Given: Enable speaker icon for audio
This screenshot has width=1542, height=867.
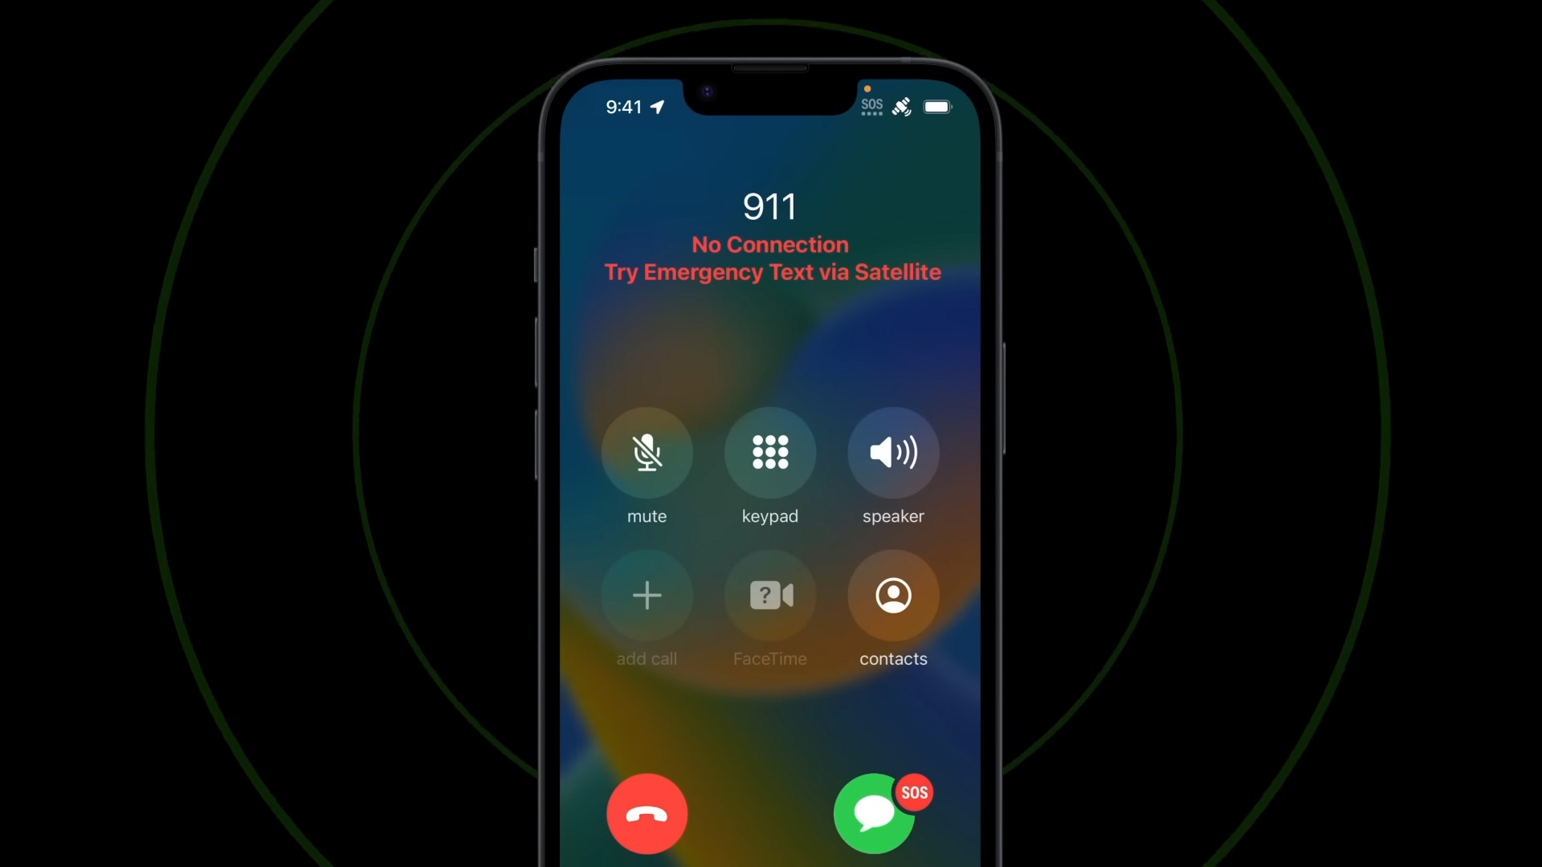Looking at the screenshot, I should [x=893, y=451].
